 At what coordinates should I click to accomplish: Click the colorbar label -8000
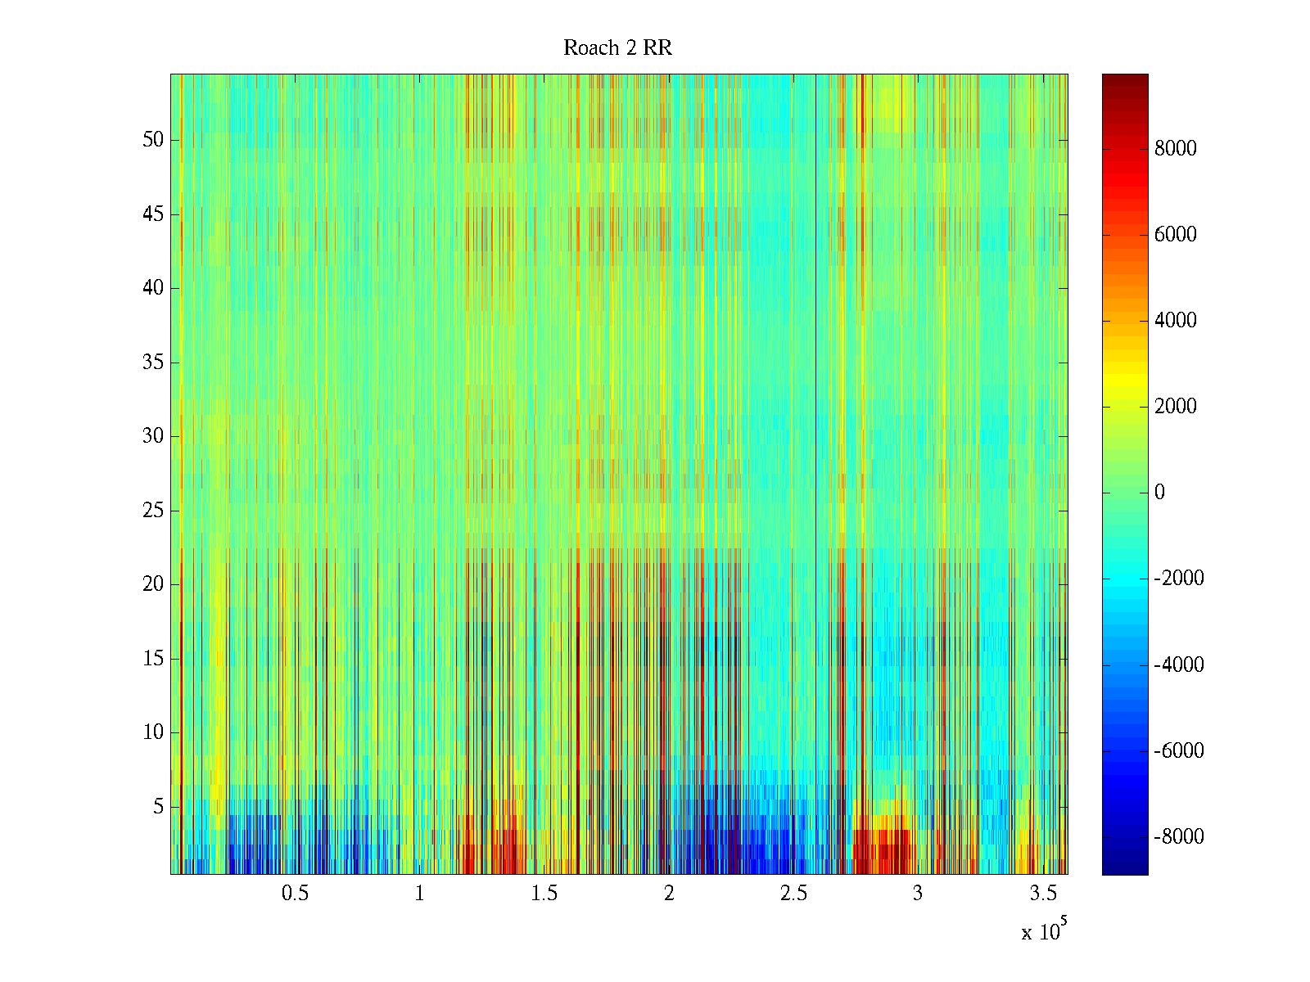(1178, 837)
